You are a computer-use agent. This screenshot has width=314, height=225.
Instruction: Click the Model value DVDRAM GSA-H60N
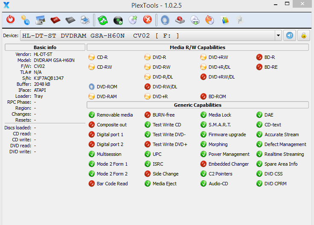click(54, 60)
